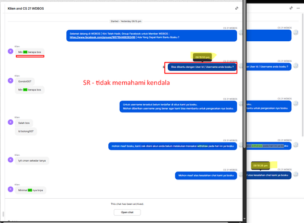The image size is (304, 223).
Task: Click agent avatar next to 'pengecekan nya bosku' in background window
Action: click(x=295, y=104)
